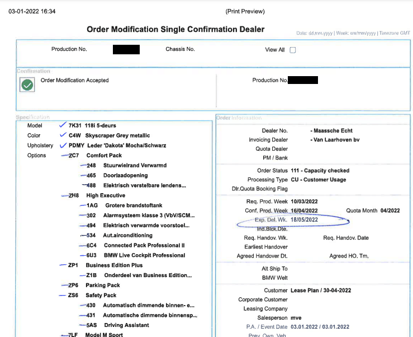Click Conf. Prod. Week value 16/04/2022
This screenshot has width=413, height=337.
(x=304, y=210)
